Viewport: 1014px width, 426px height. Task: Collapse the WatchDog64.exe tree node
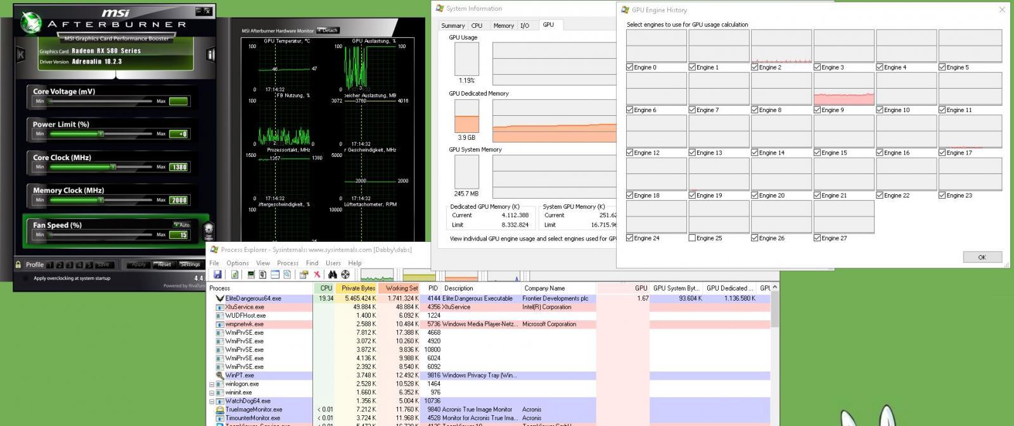212,401
